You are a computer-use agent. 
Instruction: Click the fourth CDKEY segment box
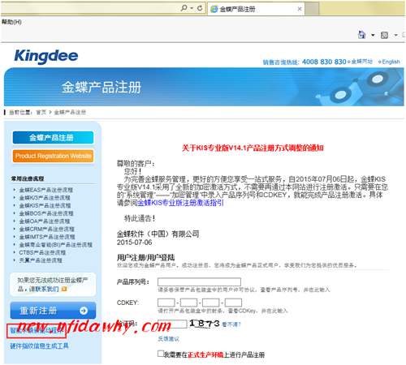tap(233, 303)
